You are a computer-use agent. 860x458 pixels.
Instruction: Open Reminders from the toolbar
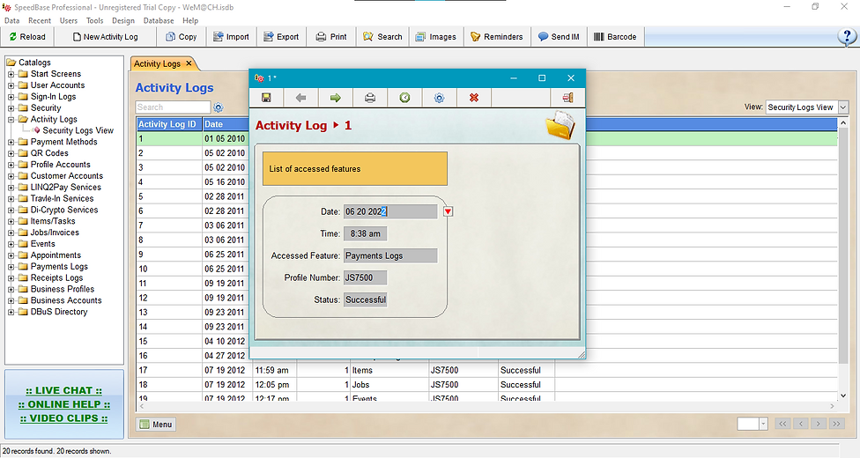click(x=496, y=37)
